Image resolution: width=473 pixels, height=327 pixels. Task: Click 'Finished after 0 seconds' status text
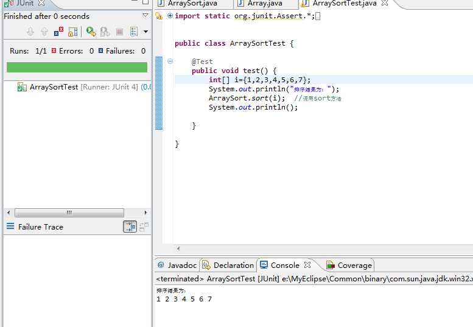coord(46,16)
